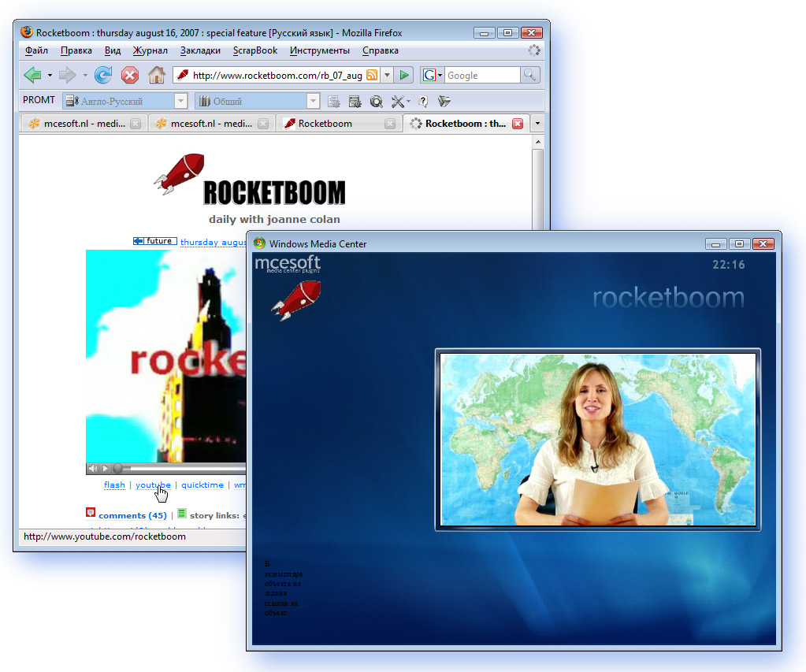
Task: Close the active 'Rocketboom : th...' tab
Action: pyautogui.click(x=518, y=124)
